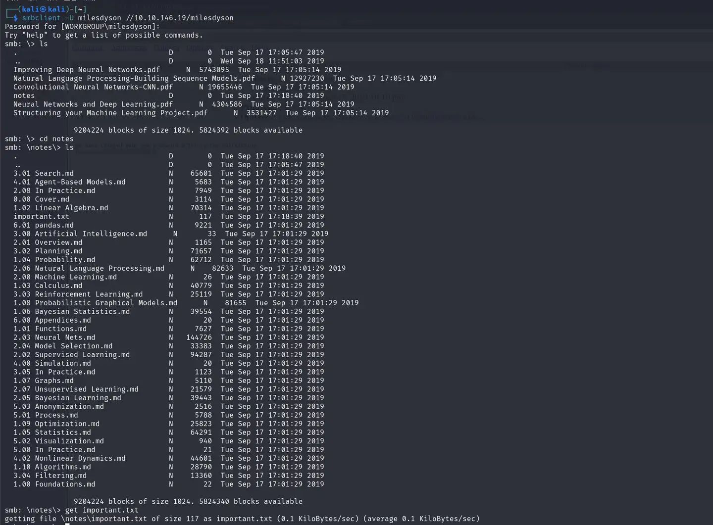Image resolution: width=713 pixels, height=525 pixels.
Task: Click important.txt in the notes listing
Action: [42, 217]
